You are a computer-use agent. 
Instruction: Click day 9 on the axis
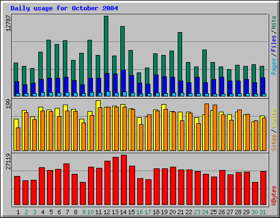pyautogui.click(x=84, y=212)
